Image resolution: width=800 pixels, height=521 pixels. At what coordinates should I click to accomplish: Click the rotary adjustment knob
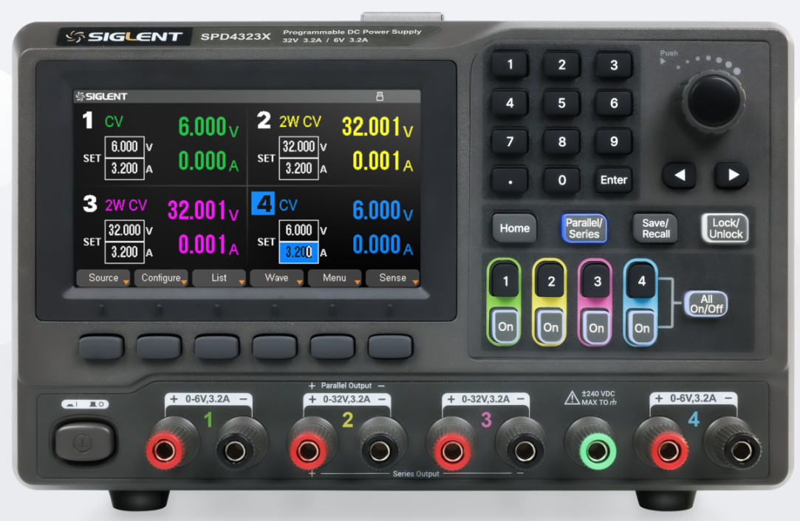pos(713,101)
